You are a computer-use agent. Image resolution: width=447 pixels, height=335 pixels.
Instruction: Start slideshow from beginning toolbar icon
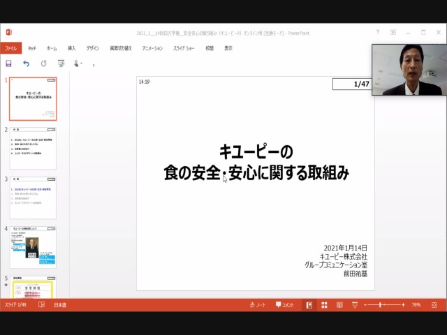(61, 64)
